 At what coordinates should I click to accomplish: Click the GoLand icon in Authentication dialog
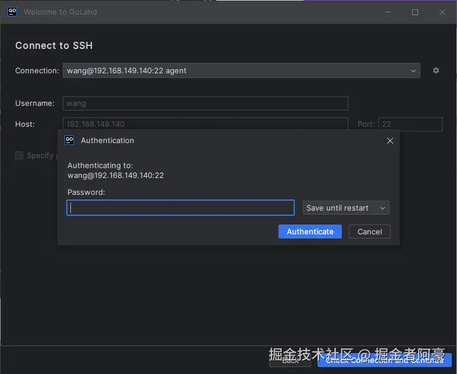point(69,140)
